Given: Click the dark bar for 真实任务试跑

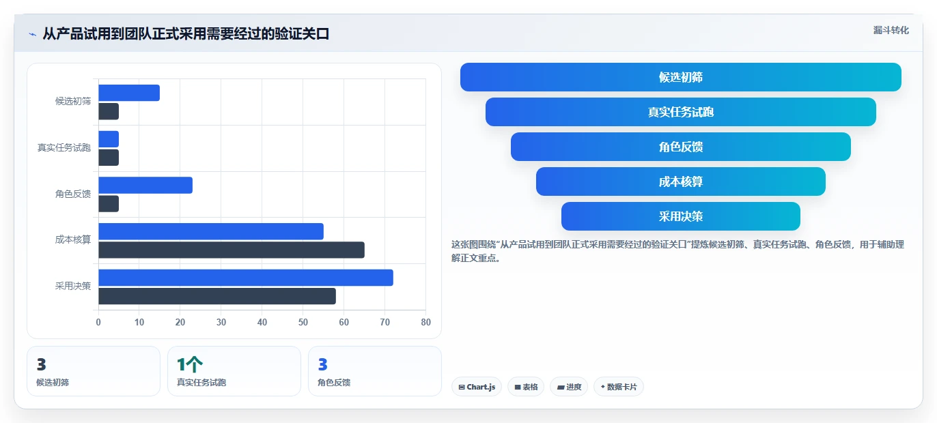Looking at the screenshot, I should pyautogui.click(x=109, y=158).
